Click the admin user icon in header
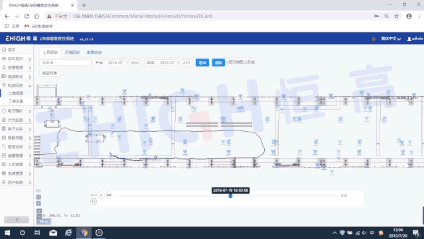Image resolution: width=424 pixels, height=239 pixels. (x=409, y=39)
